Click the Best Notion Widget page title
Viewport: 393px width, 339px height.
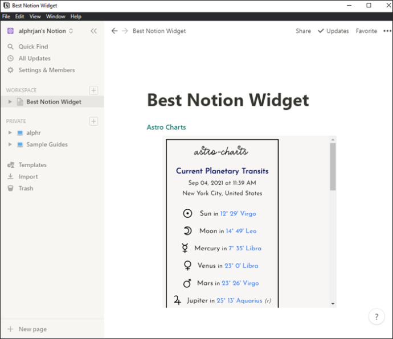tap(228, 100)
